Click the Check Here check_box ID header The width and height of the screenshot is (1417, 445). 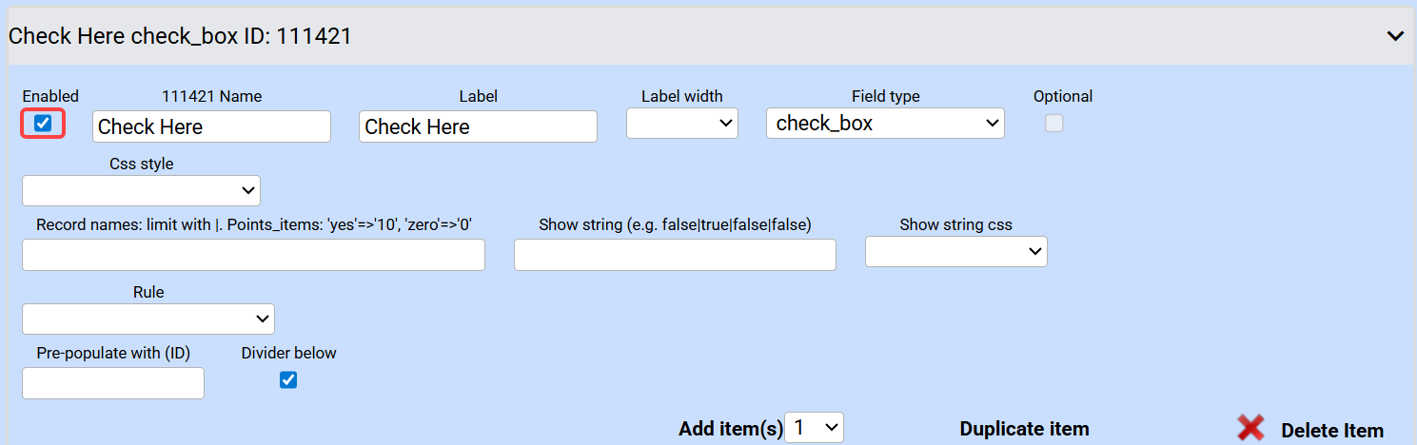tap(181, 36)
